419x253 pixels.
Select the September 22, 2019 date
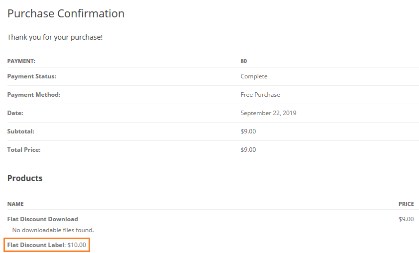268,113
